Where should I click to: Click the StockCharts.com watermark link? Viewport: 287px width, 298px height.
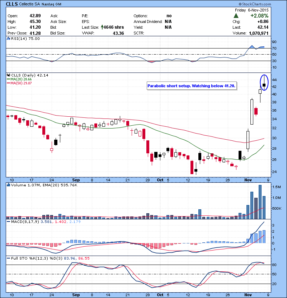click(x=255, y=4)
